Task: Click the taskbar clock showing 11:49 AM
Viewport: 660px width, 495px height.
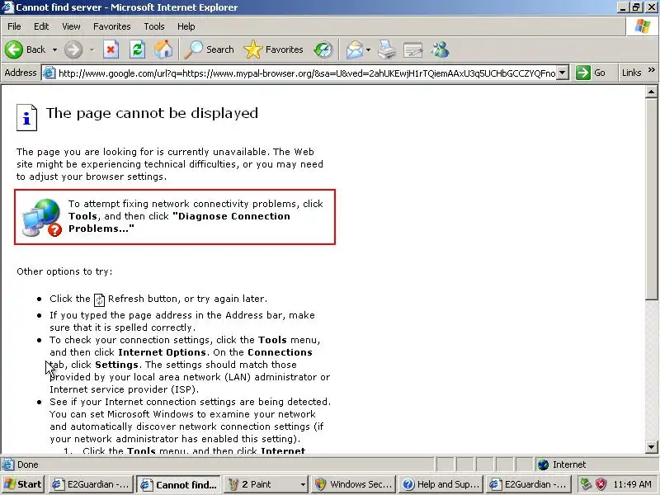Action: tap(632, 484)
